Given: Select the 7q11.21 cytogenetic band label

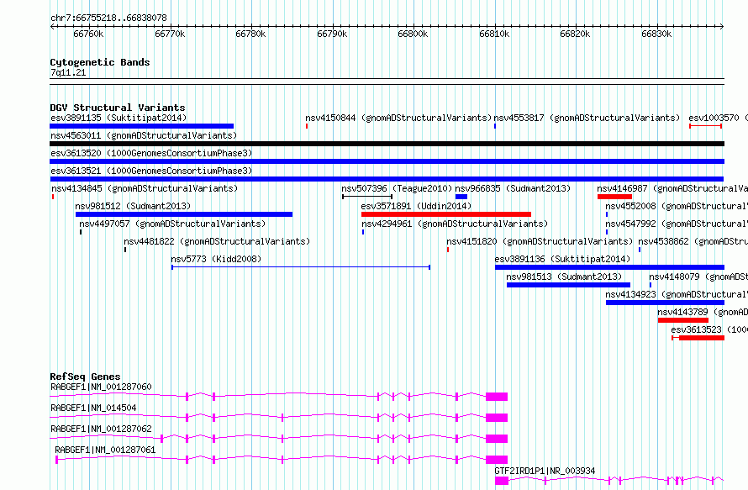Looking at the screenshot, I should [x=68, y=72].
